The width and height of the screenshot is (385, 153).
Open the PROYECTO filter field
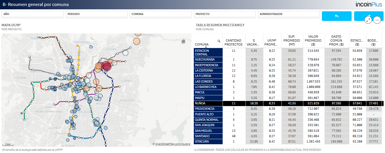[225, 15]
